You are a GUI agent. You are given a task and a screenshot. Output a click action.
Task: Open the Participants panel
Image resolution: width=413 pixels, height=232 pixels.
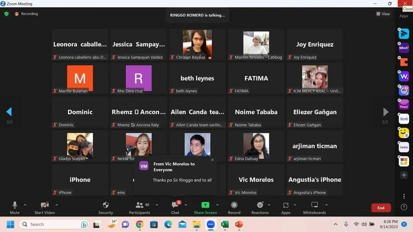(139, 208)
